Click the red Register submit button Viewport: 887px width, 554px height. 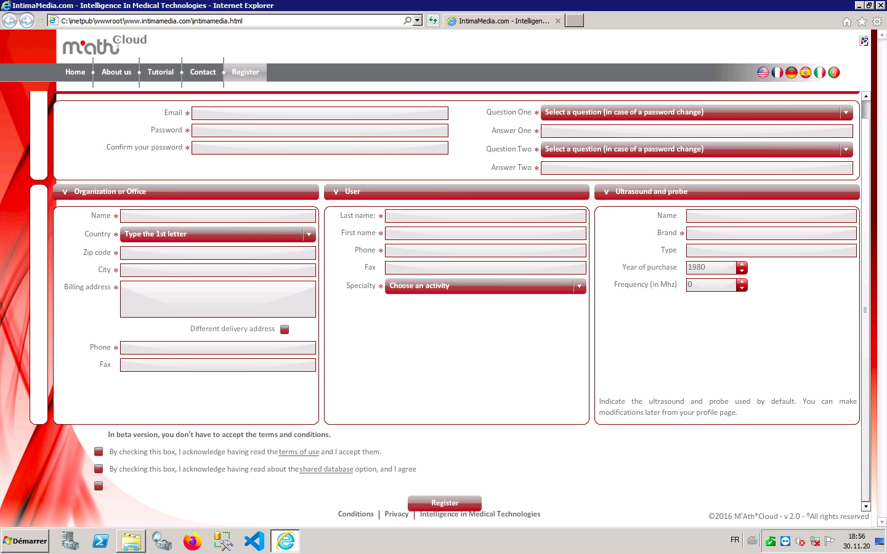pyautogui.click(x=445, y=503)
